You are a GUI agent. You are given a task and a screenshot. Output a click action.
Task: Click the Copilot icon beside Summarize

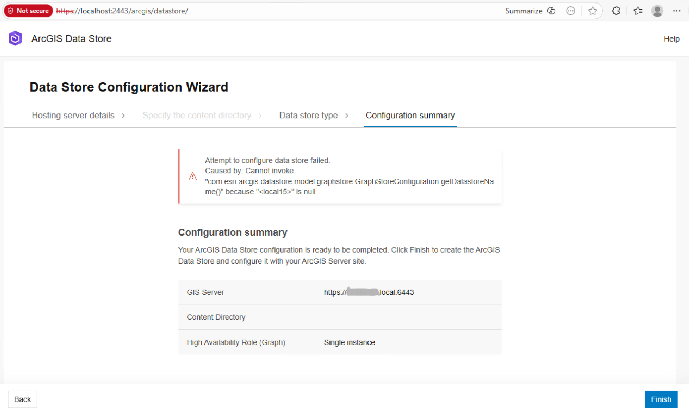click(x=551, y=11)
